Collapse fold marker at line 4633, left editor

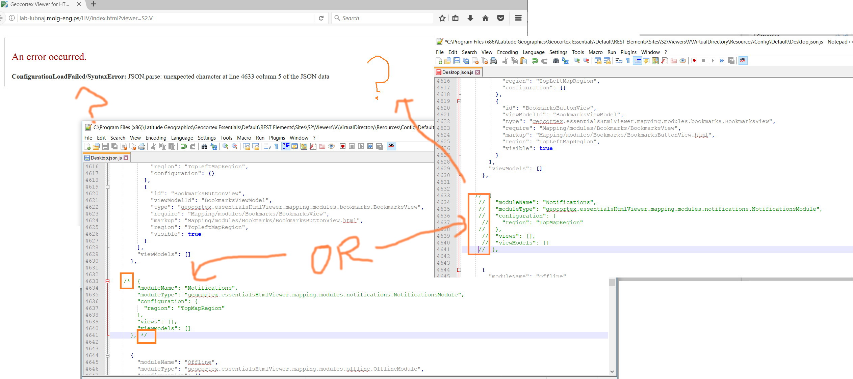(108, 281)
